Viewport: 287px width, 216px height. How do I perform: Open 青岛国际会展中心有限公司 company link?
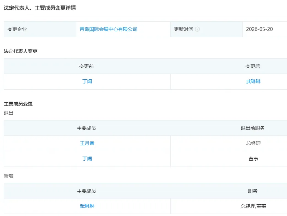click(x=108, y=29)
